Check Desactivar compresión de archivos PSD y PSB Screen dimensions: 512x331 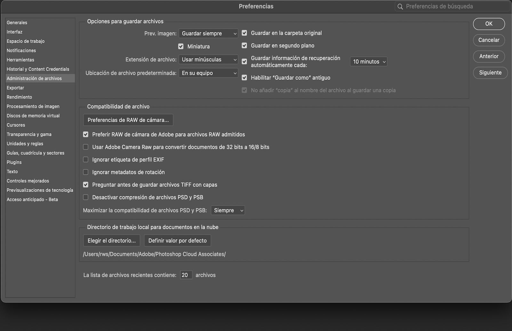[x=85, y=197]
